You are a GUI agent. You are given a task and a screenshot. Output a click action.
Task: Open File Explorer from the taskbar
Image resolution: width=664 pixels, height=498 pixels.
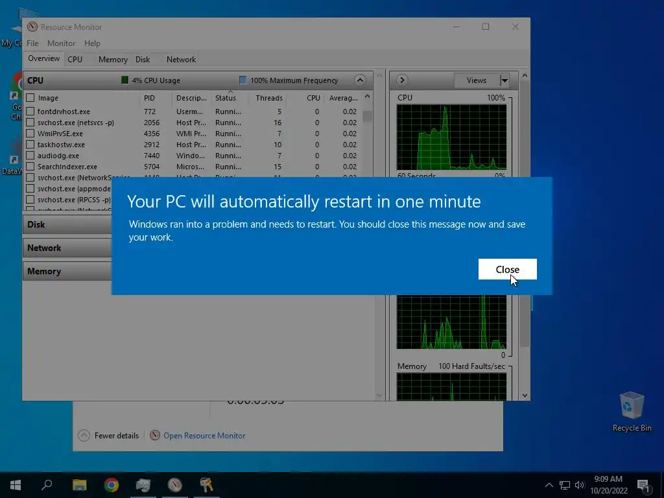pos(79,485)
